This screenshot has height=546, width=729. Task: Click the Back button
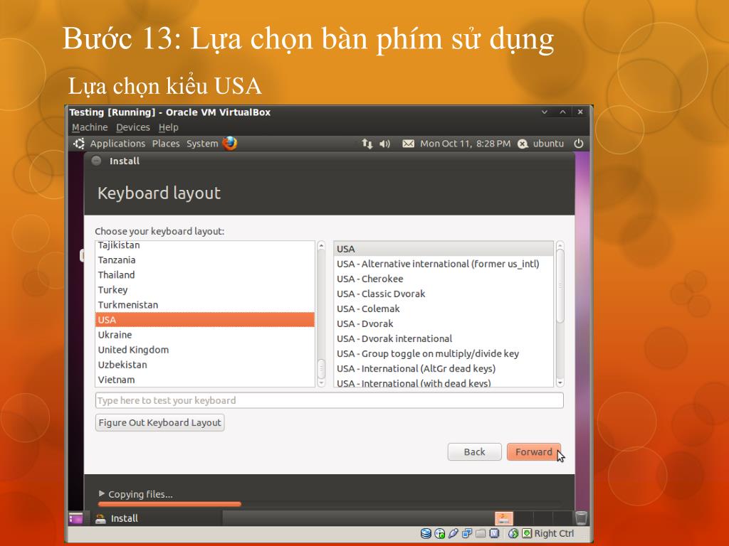click(x=474, y=451)
